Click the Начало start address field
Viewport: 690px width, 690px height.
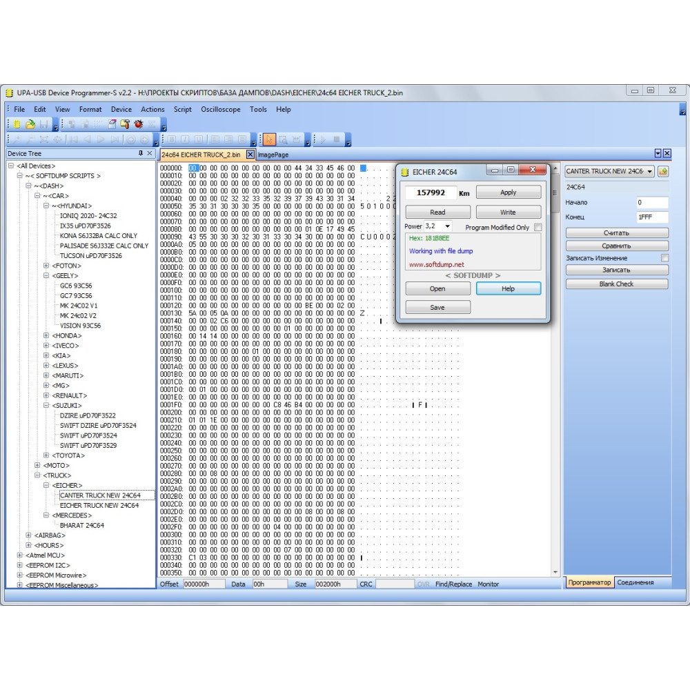652,202
